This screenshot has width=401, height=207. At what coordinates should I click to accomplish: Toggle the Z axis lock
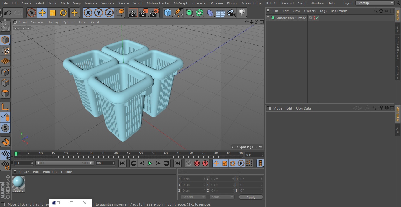point(109,13)
